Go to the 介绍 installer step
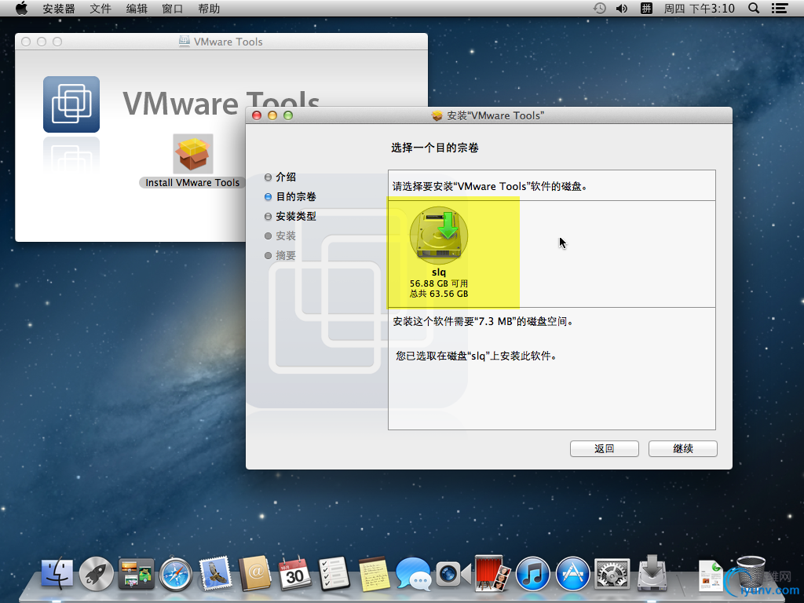804x603 pixels. (x=280, y=177)
